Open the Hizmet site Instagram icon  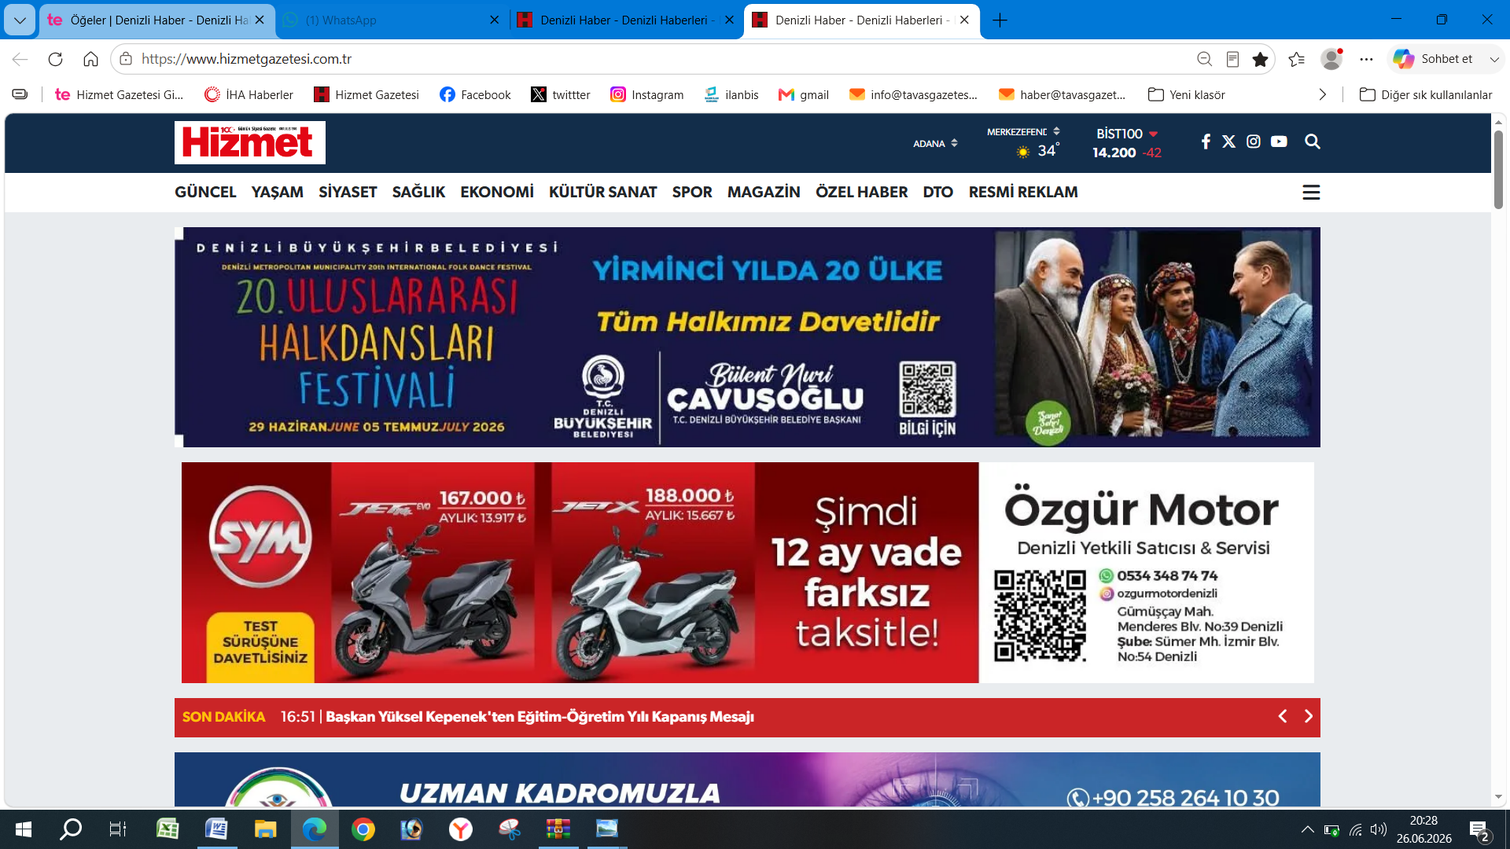1254,141
